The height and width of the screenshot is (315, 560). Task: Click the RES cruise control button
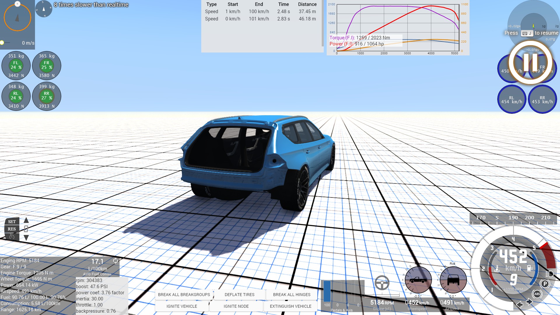tap(12, 229)
